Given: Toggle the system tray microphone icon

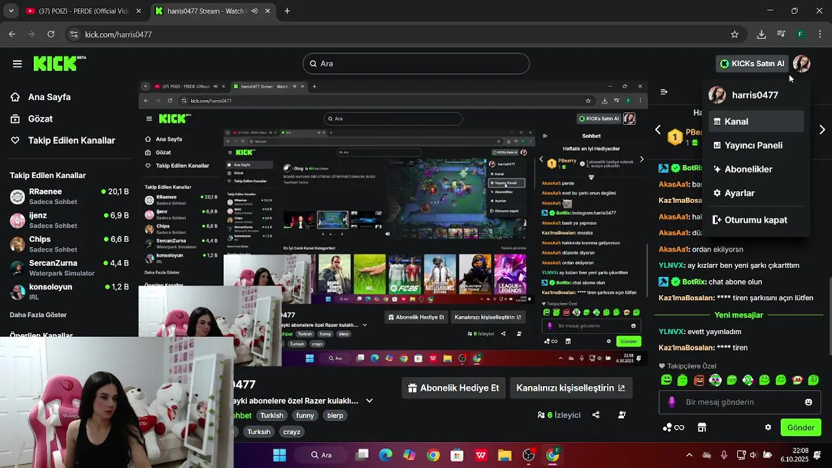Looking at the screenshot, I should 723,455.
